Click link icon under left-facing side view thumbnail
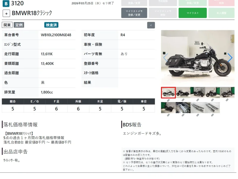 tap(183, 100)
